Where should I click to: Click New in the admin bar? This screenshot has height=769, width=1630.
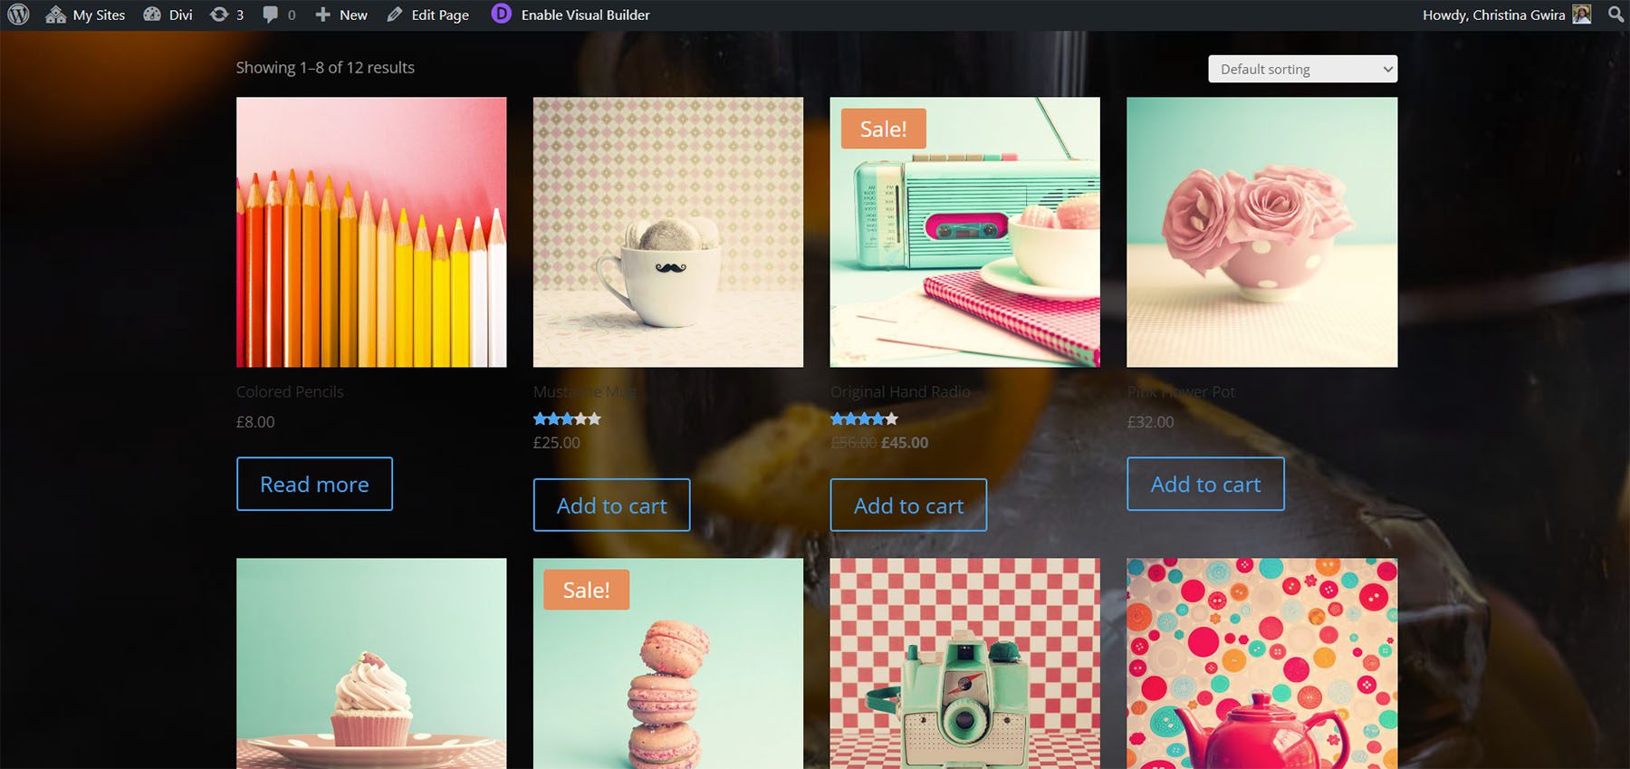[341, 14]
